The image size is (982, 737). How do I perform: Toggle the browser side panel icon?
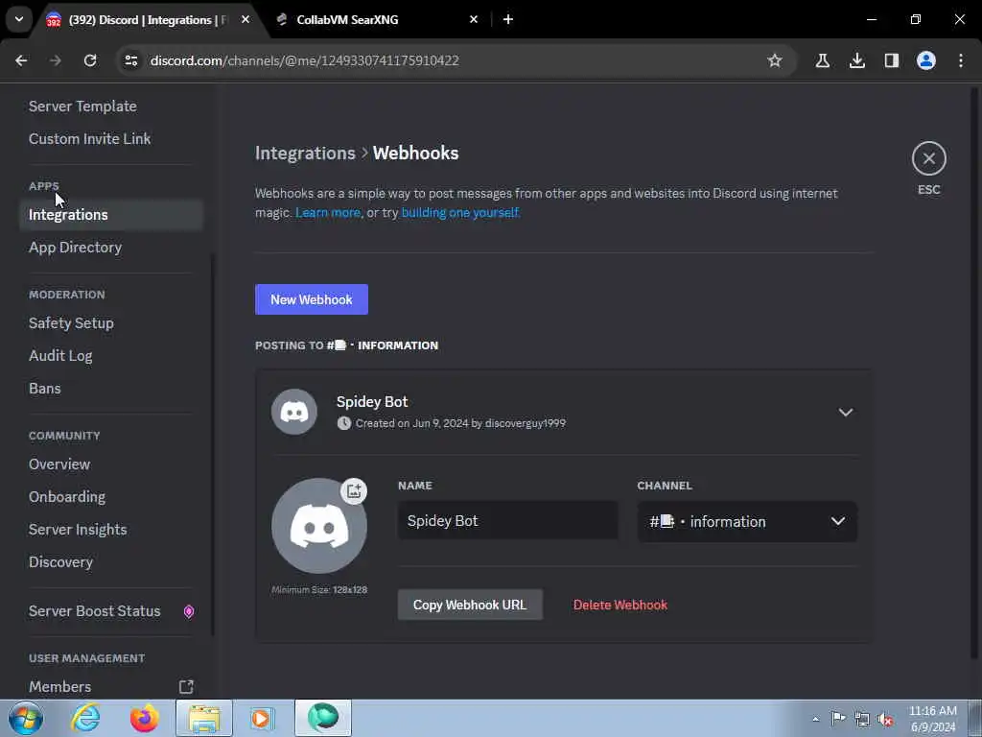click(x=891, y=60)
